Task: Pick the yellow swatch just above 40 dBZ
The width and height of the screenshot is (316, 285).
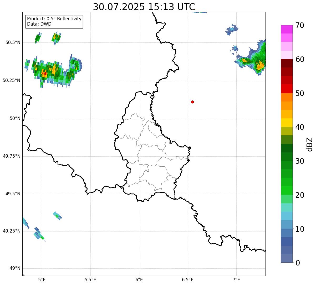Action: coord(287,123)
